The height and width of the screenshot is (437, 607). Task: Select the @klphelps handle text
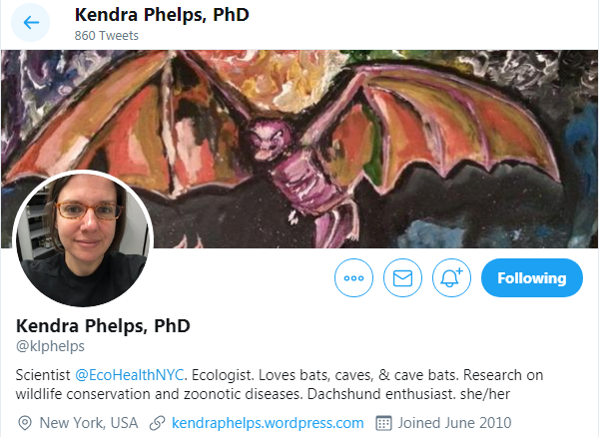(x=50, y=346)
